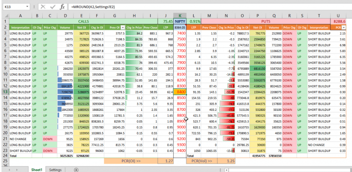
Task: Switch to the Settings sheet tab
Action: (x=55, y=170)
